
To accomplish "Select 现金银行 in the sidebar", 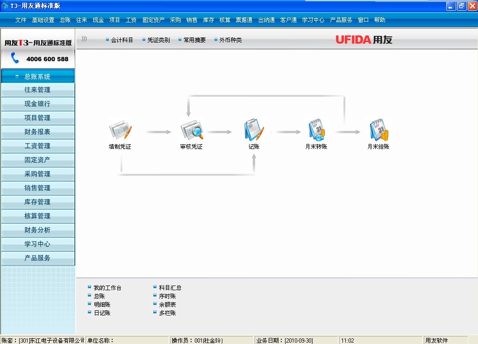I will pyautogui.click(x=38, y=104).
